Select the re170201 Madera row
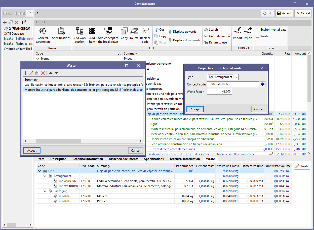 [x=164, y=196]
